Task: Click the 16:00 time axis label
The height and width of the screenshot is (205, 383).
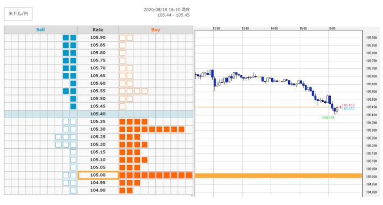Action: (332, 28)
